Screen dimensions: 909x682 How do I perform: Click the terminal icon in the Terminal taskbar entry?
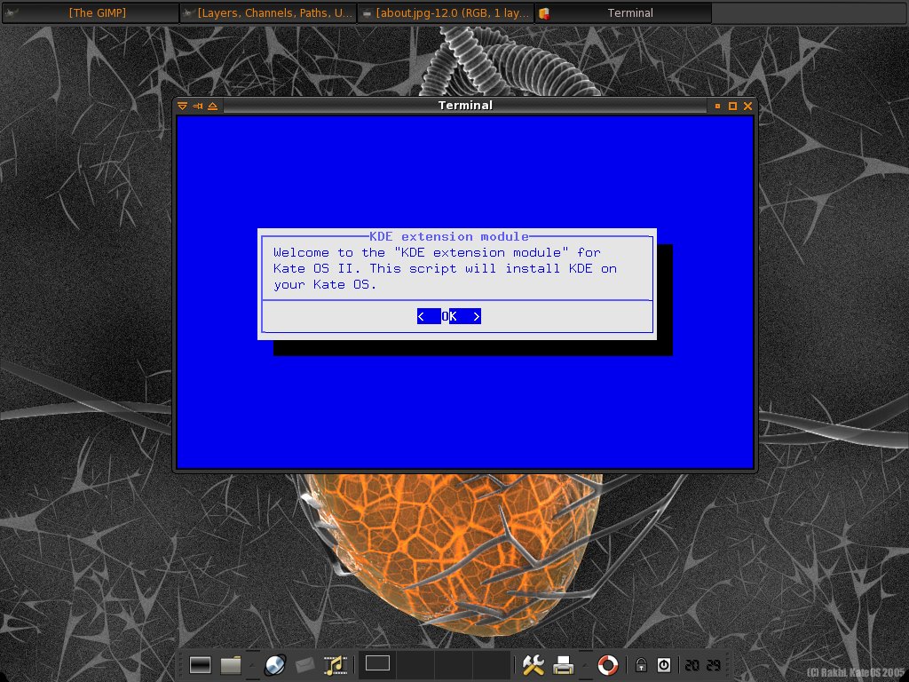[x=544, y=13]
